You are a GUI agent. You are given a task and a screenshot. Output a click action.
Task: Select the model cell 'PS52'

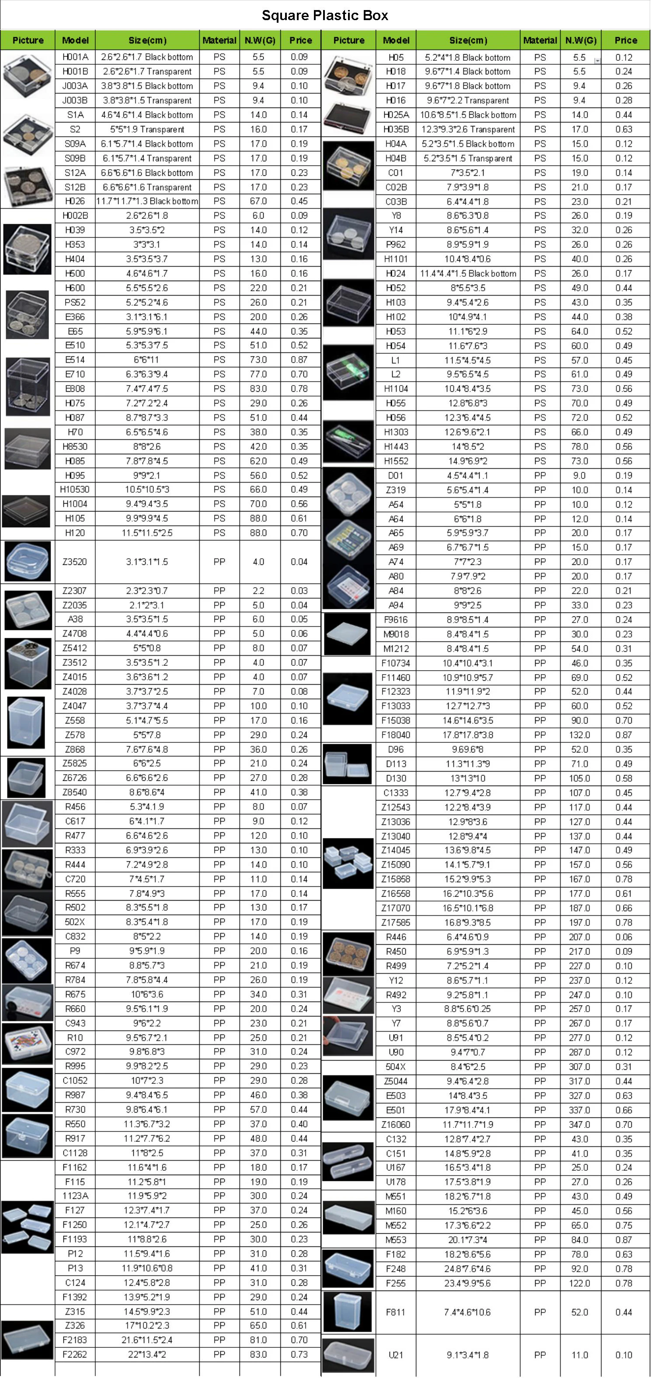coord(75,303)
